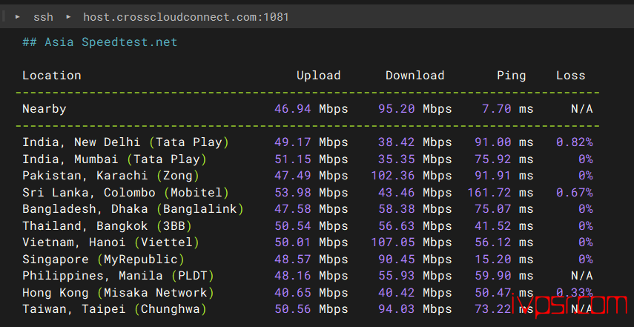
Task: Select Dhaka download value 58.38
Action: point(397,209)
